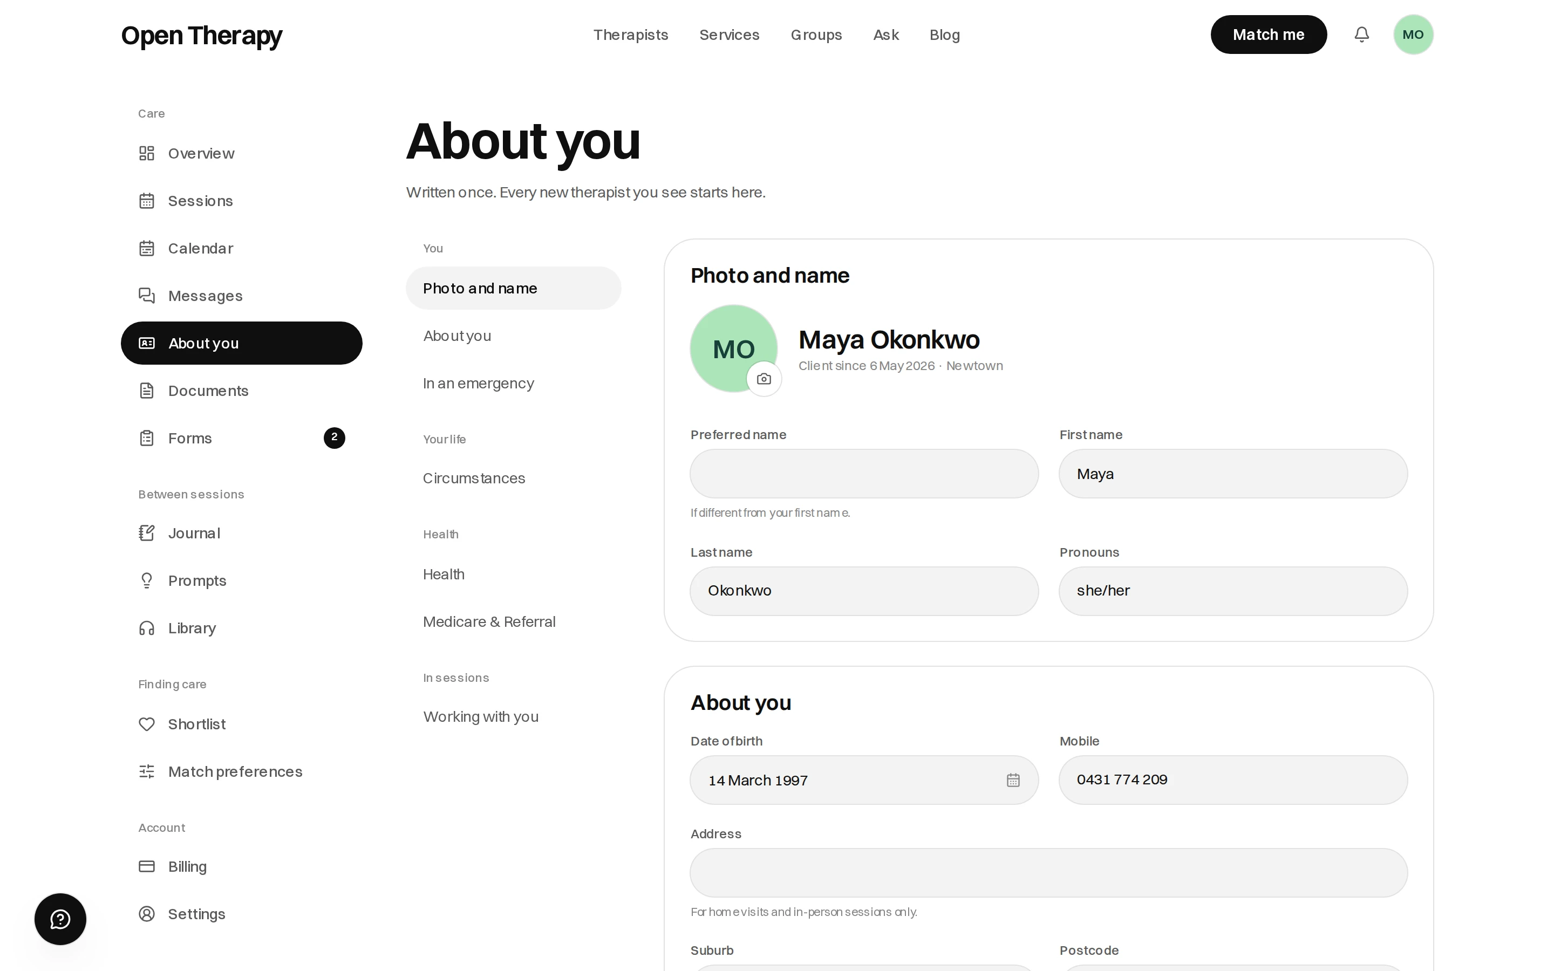
Task: Click the 'Client since 6 May 2026' text
Action: tap(866, 365)
